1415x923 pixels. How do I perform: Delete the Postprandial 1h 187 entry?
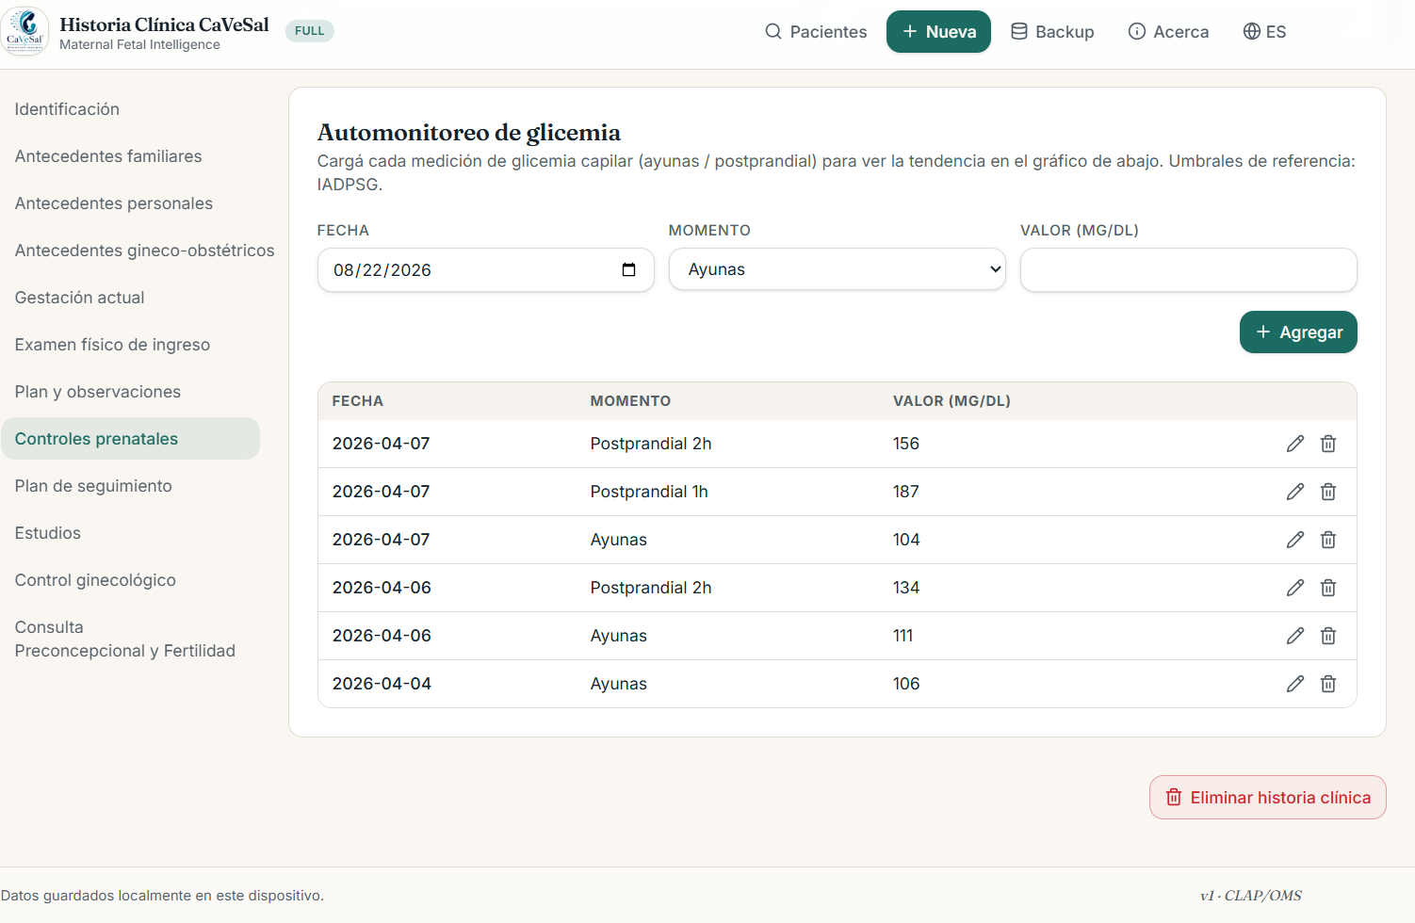[1328, 492]
